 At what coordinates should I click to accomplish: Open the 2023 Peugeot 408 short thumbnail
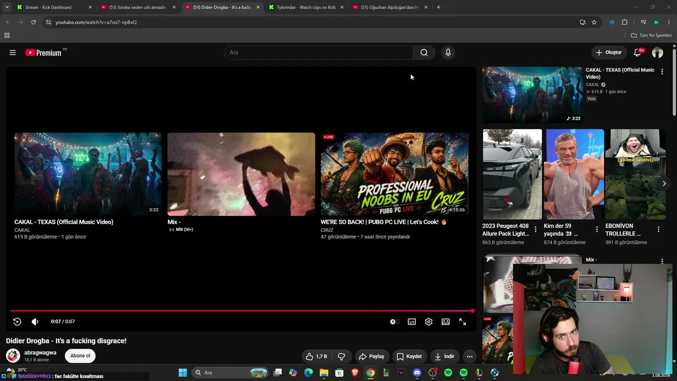(x=512, y=174)
